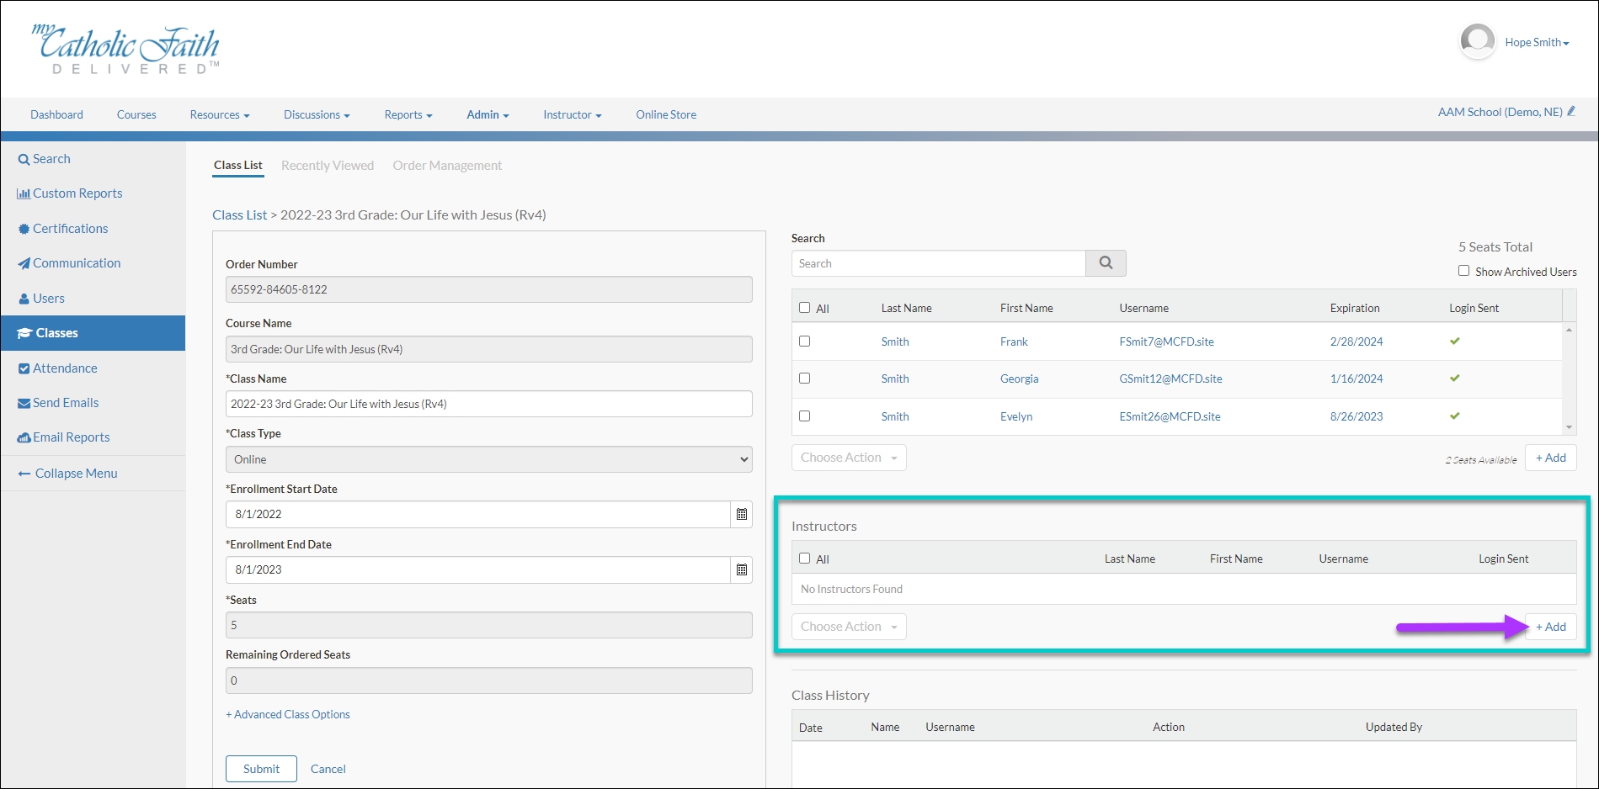Click the Attendance check icon
The image size is (1599, 789).
click(24, 368)
